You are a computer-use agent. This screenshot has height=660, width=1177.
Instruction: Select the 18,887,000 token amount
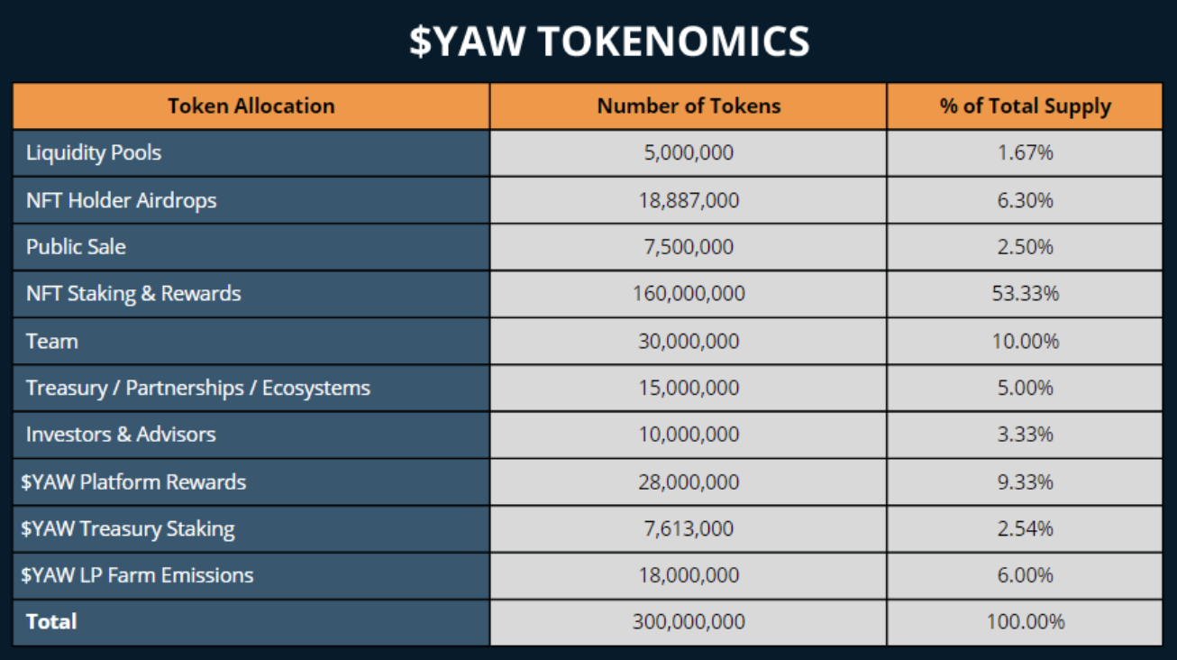[x=689, y=200]
